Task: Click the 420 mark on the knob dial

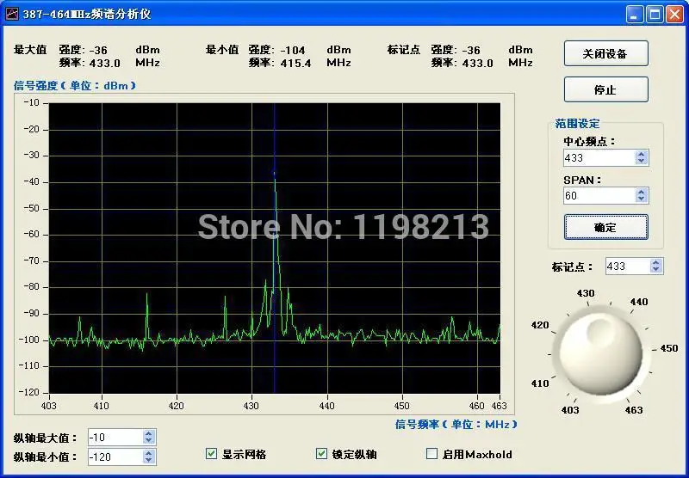Action: (540, 325)
